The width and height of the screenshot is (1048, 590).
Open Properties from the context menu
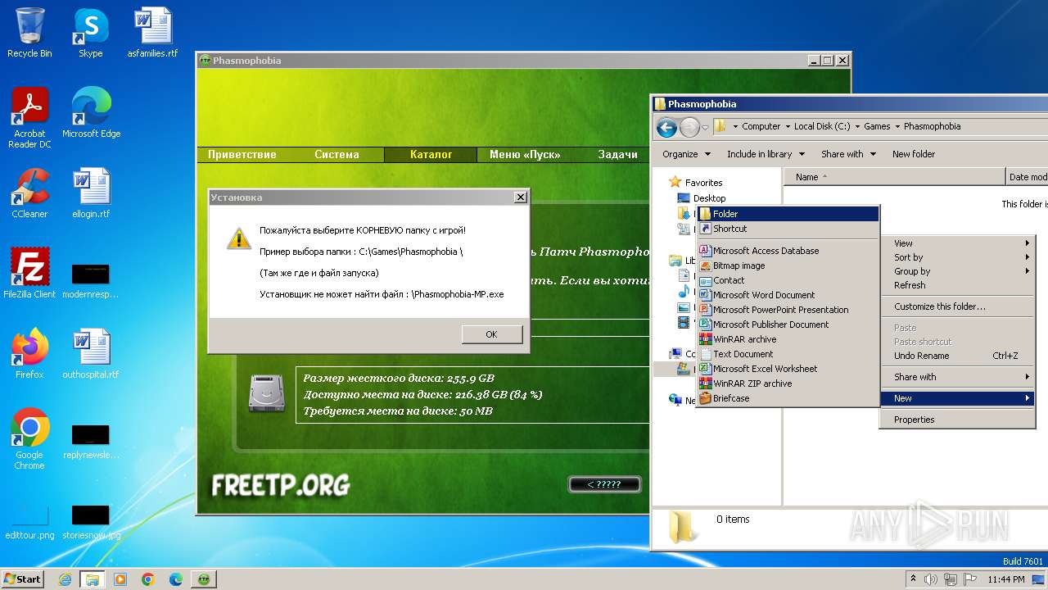(x=958, y=420)
